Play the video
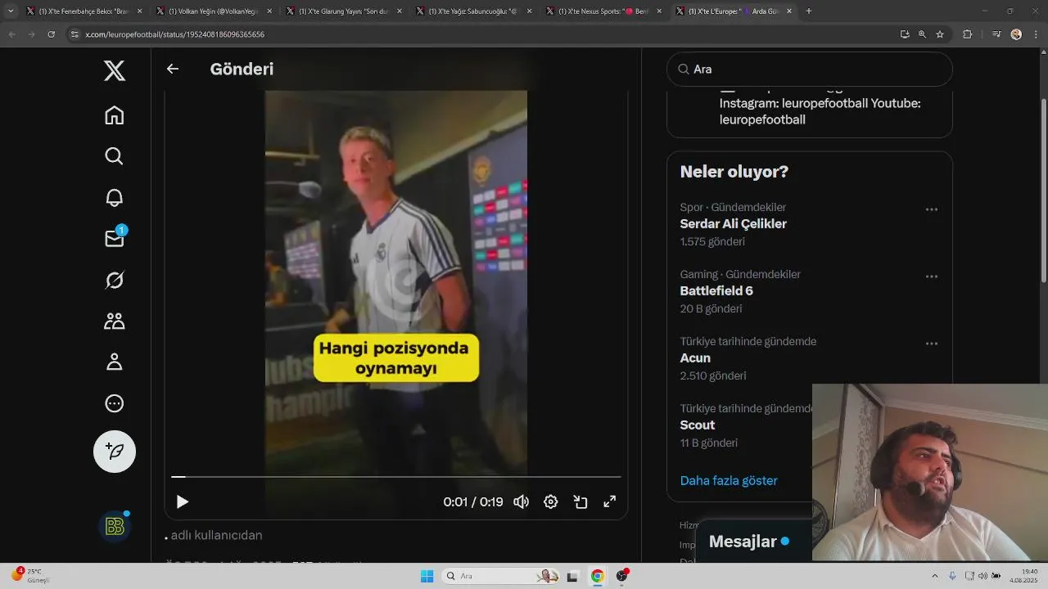The image size is (1048, 589). (183, 501)
